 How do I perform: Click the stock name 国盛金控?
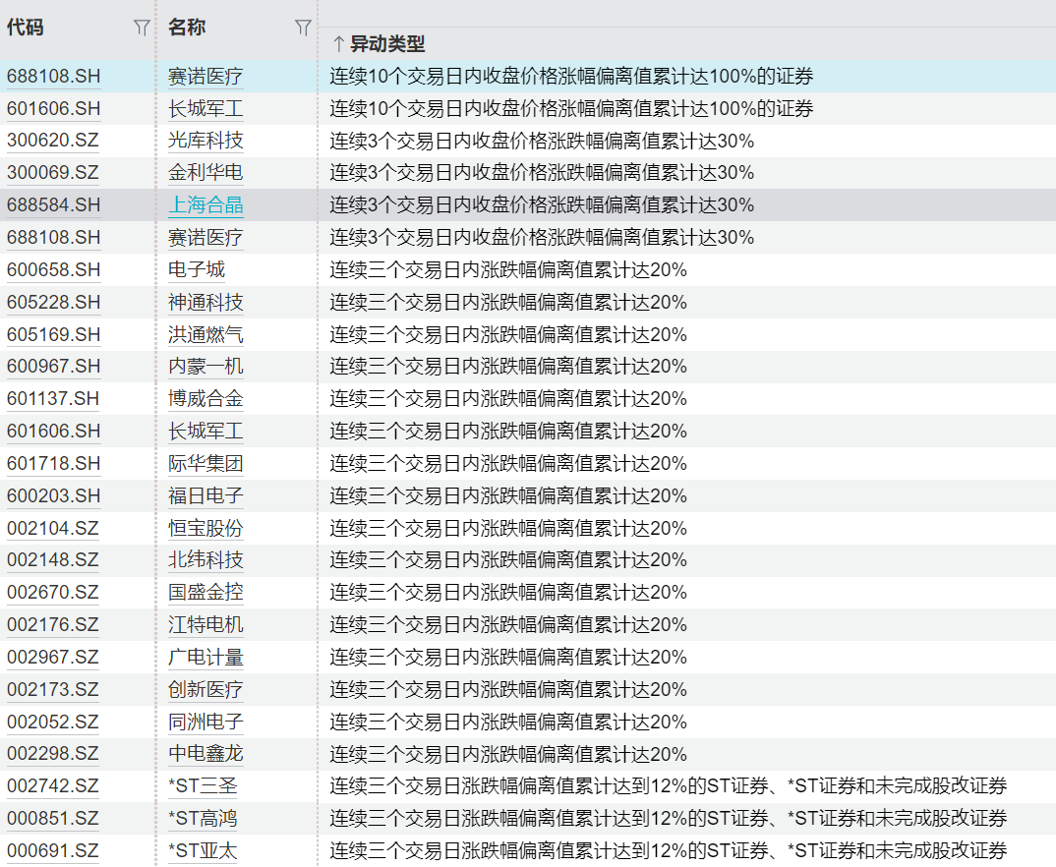205,593
